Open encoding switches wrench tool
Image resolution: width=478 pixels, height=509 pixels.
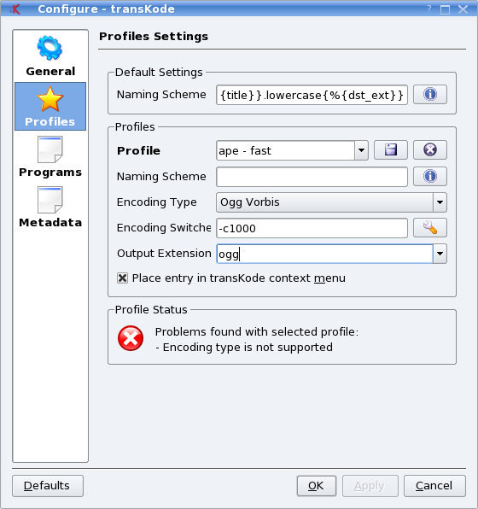(430, 228)
